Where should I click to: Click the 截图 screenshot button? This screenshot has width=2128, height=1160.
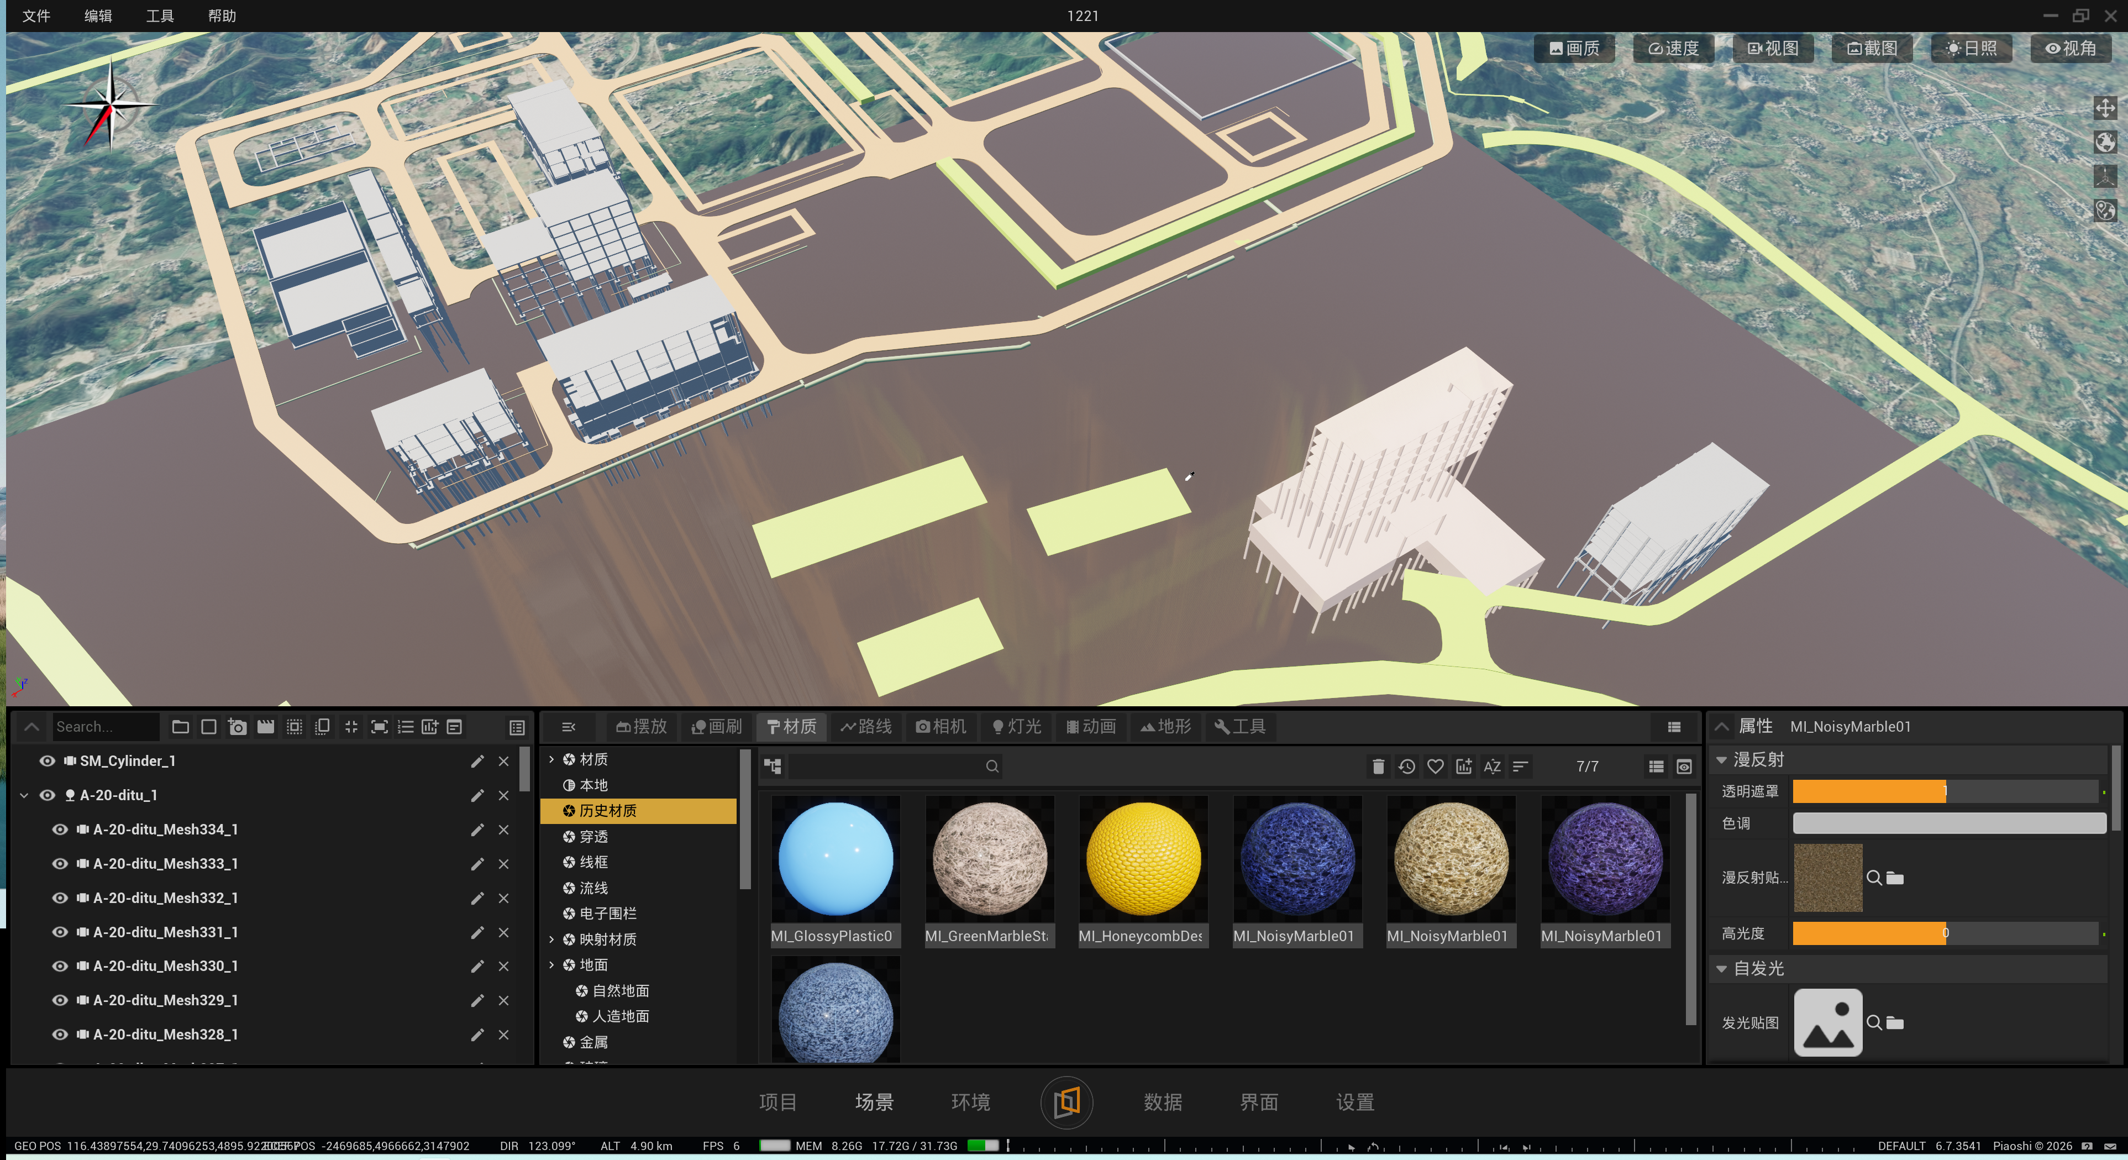click(1873, 48)
